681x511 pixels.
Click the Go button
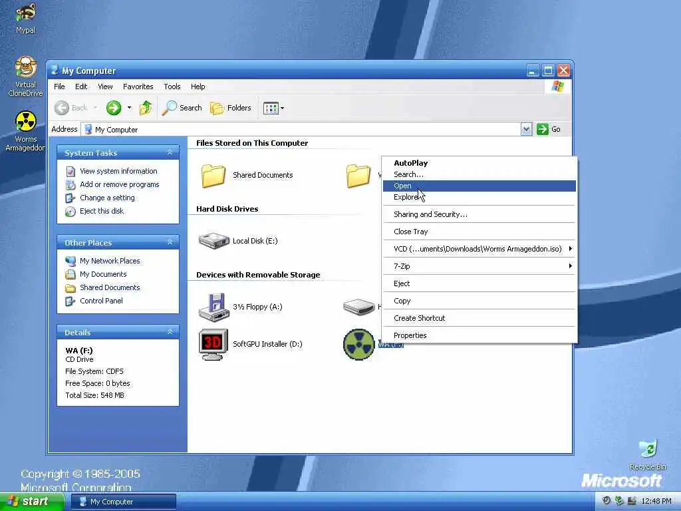pyautogui.click(x=549, y=129)
